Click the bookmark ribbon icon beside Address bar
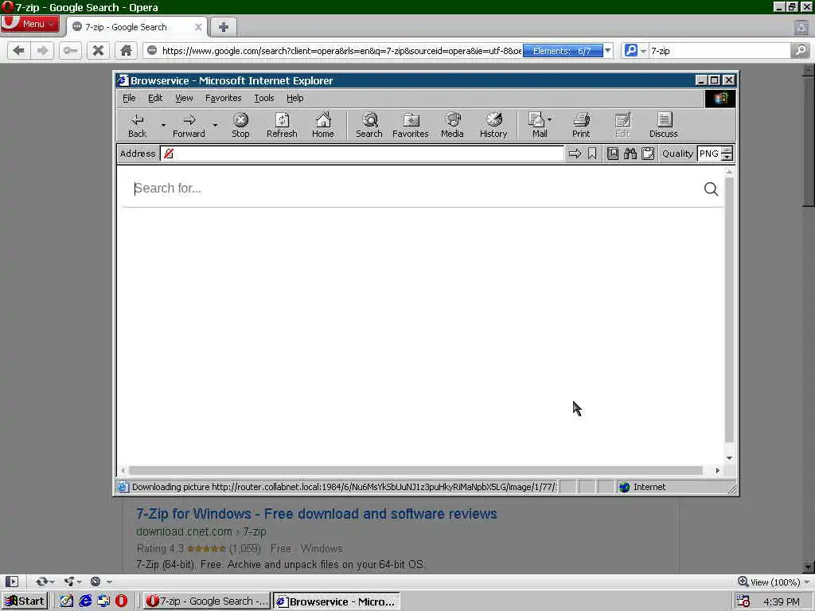The image size is (815, 611). pyautogui.click(x=592, y=154)
